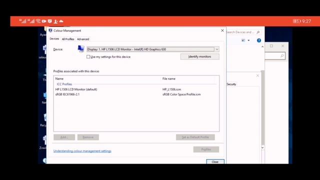Switch to the All Profiles tab

click(68, 39)
